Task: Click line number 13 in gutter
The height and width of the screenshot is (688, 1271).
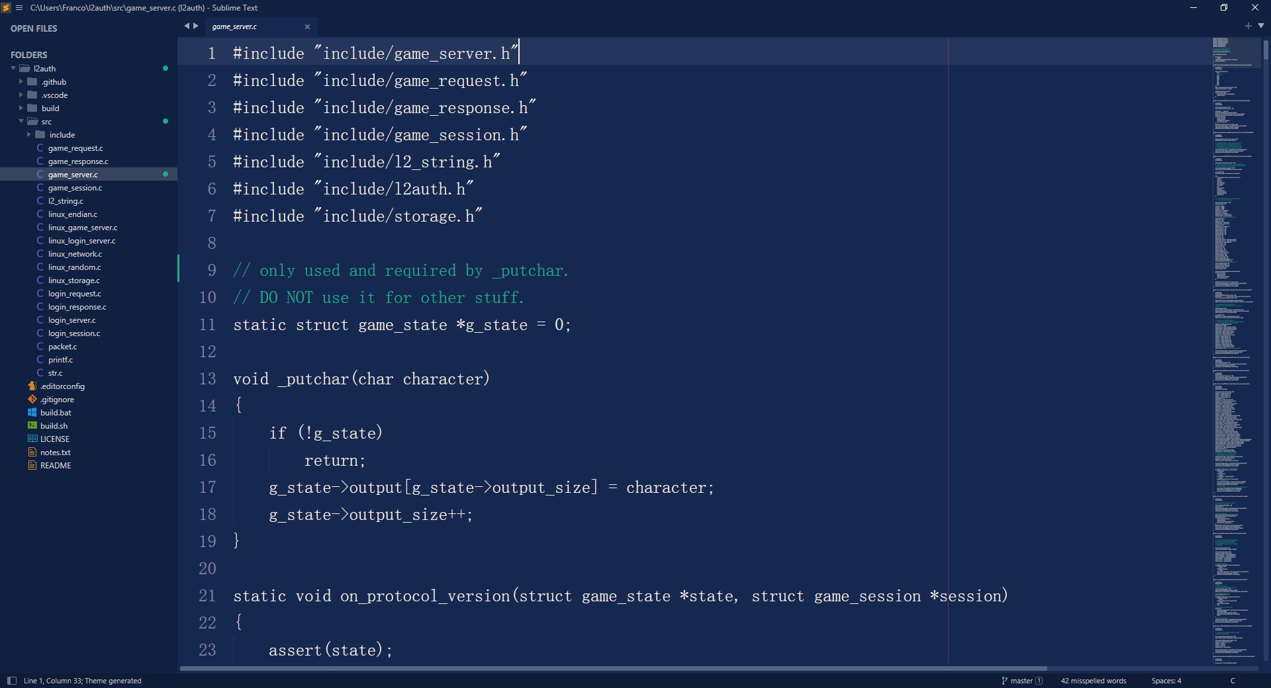Action: pyautogui.click(x=208, y=379)
